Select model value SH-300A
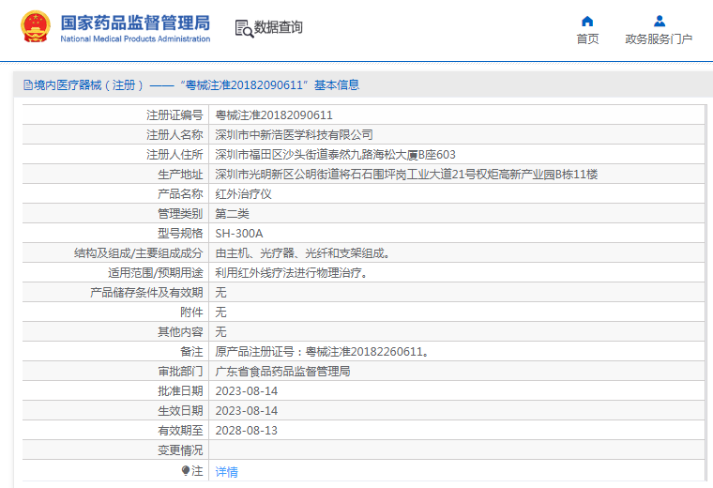The image size is (713, 488). [238, 234]
